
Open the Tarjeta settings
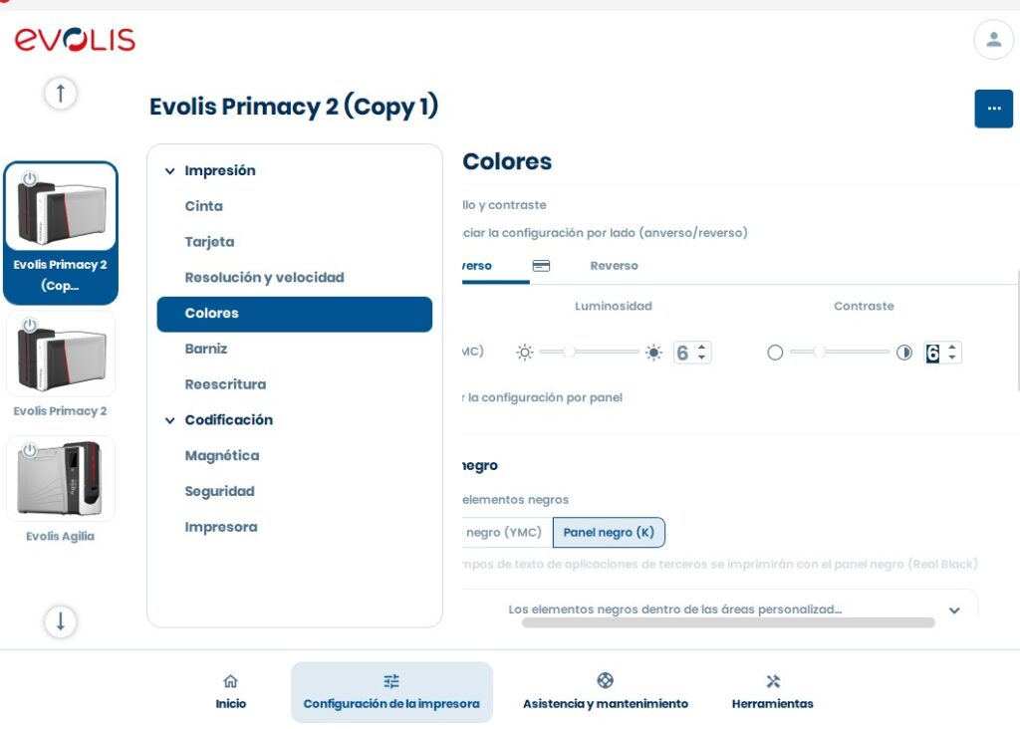tap(209, 242)
